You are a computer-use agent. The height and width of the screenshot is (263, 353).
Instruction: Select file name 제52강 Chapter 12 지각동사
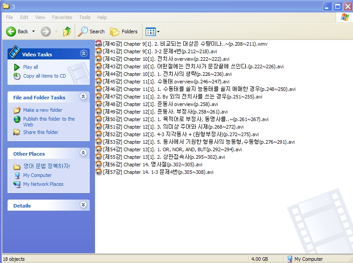click(181, 134)
